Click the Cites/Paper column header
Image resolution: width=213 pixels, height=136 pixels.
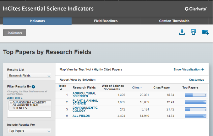pos(162,87)
